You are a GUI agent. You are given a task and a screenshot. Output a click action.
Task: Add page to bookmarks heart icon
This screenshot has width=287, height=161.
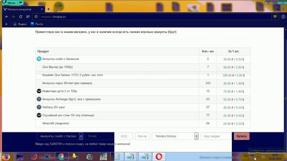pyautogui.click(x=275, y=17)
